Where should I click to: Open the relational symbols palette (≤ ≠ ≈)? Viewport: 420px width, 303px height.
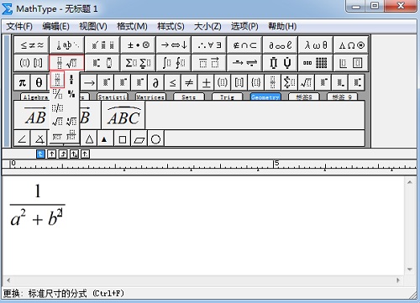coord(32,44)
